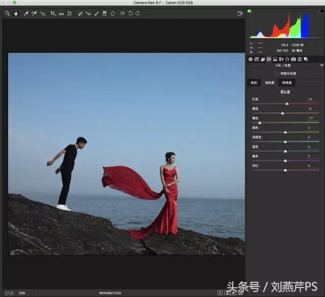The height and width of the screenshot is (297, 325).
Task: Click the 黄色 value field -77
Action: click(310, 118)
